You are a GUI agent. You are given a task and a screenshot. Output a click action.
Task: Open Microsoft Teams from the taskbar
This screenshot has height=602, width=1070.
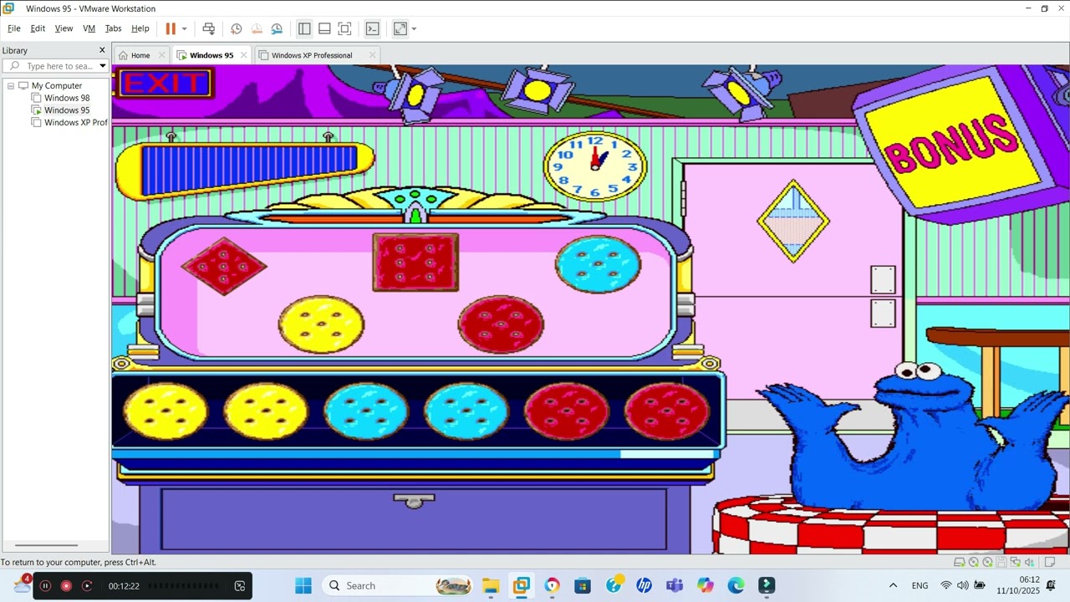point(675,585)
